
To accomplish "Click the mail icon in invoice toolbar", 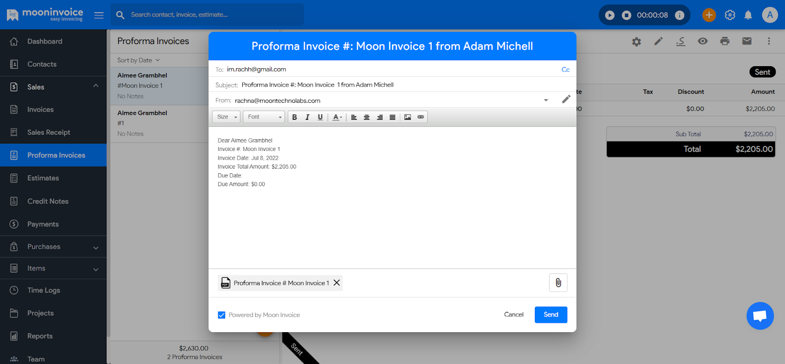I will (x=747, y=41).
